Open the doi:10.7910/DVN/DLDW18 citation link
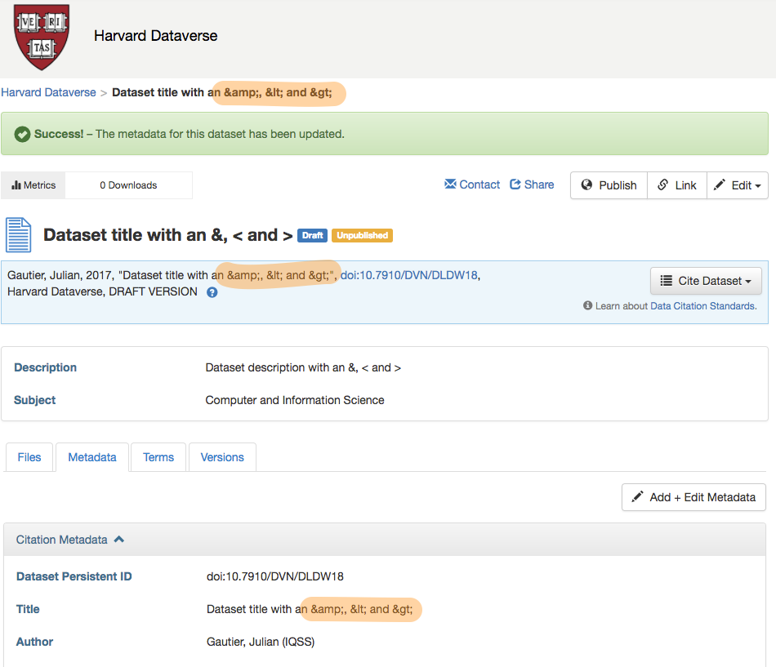Screen dimensions: 776x667 [x=408, y=275]
